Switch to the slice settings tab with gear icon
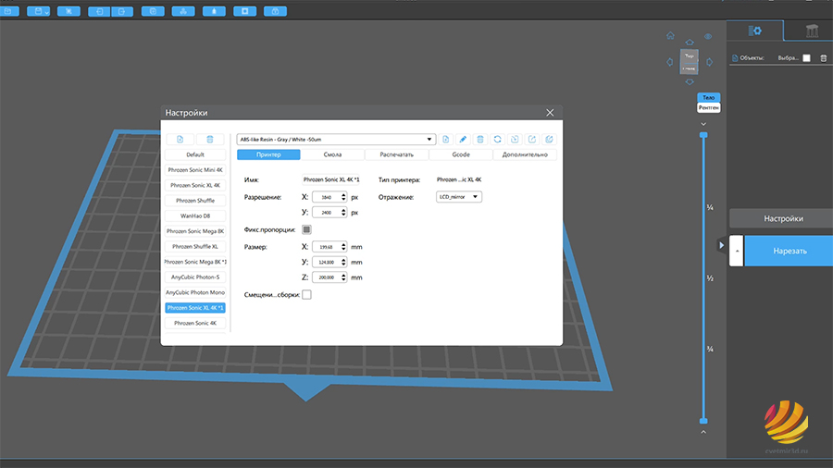The height and width of the screenshot is (468, 833). 755,31
